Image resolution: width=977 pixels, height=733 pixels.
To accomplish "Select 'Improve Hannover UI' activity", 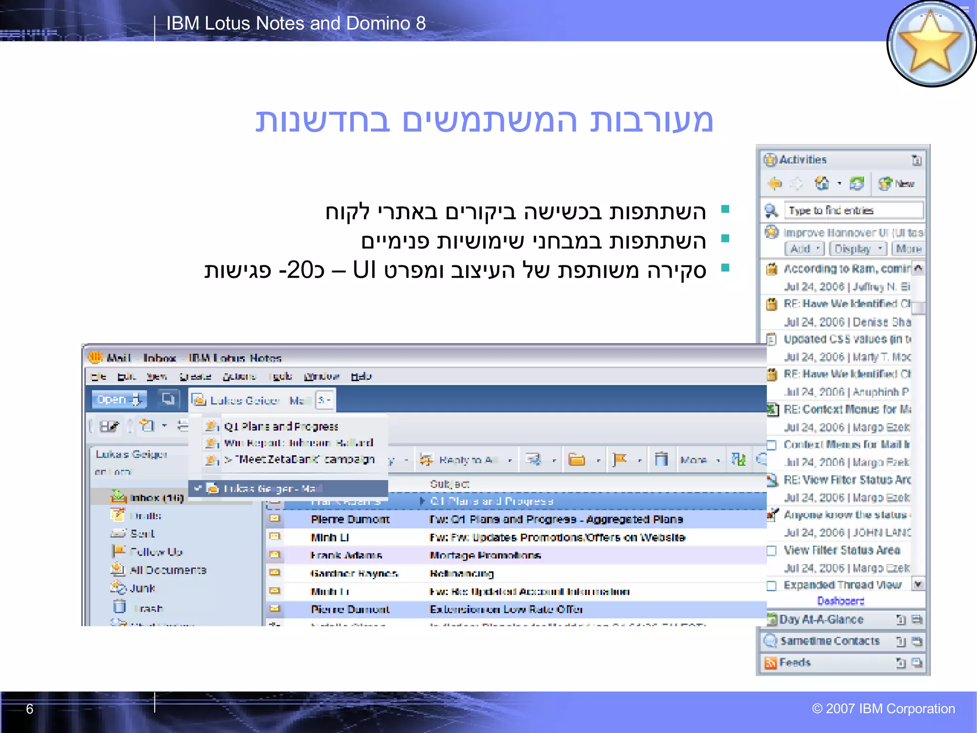I will tap(853, 233).
